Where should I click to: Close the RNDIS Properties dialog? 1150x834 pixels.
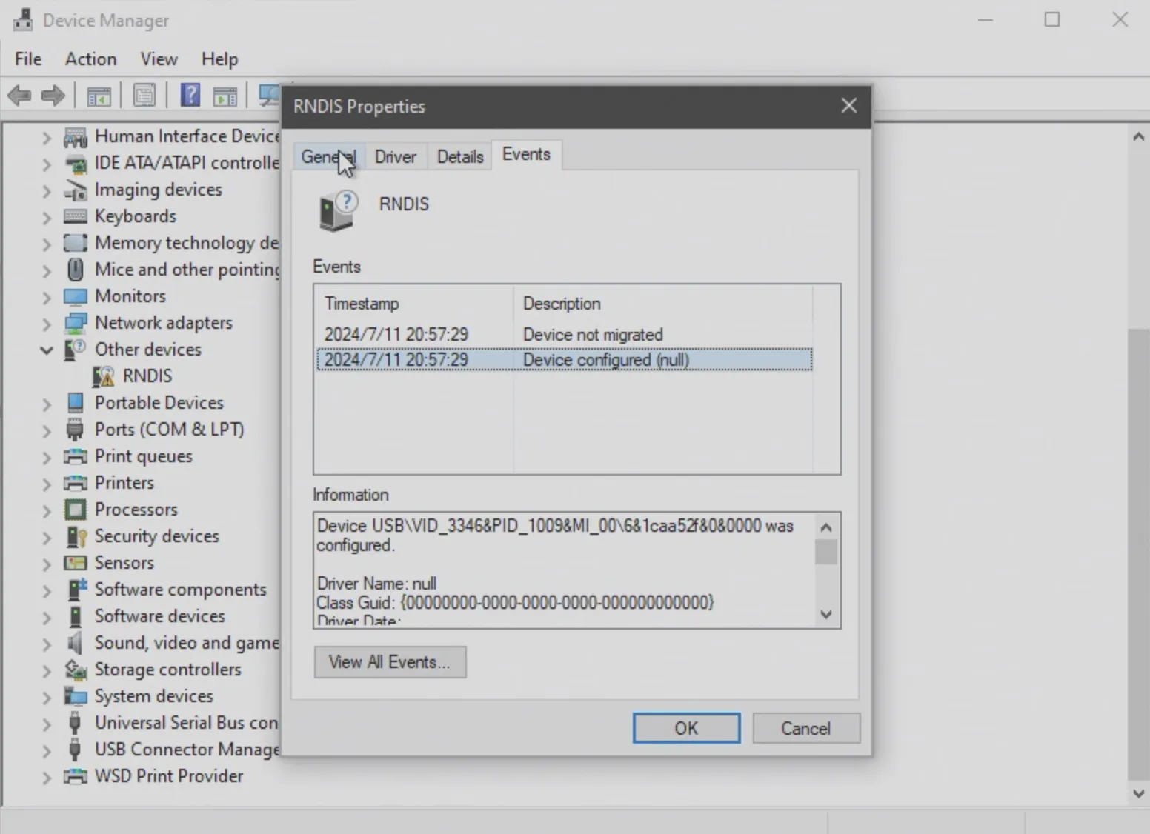(848, 106)
